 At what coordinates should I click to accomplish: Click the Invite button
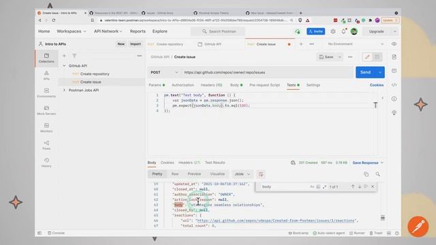coord(316,31)
